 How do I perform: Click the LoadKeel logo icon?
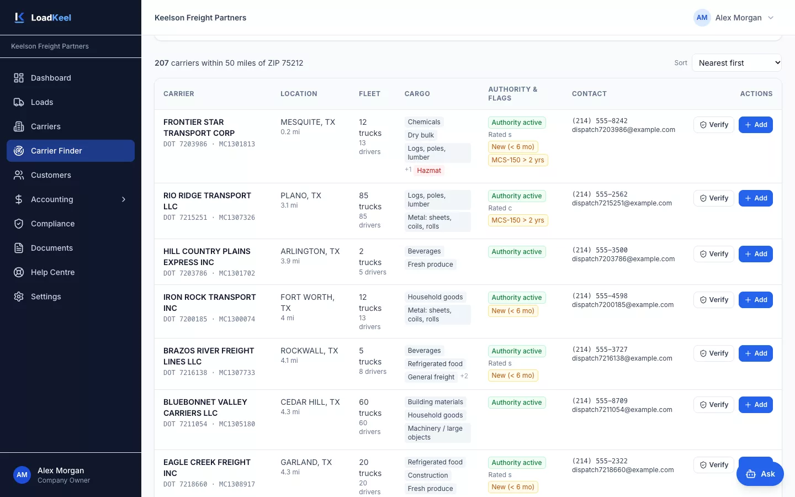click(19, 18)
